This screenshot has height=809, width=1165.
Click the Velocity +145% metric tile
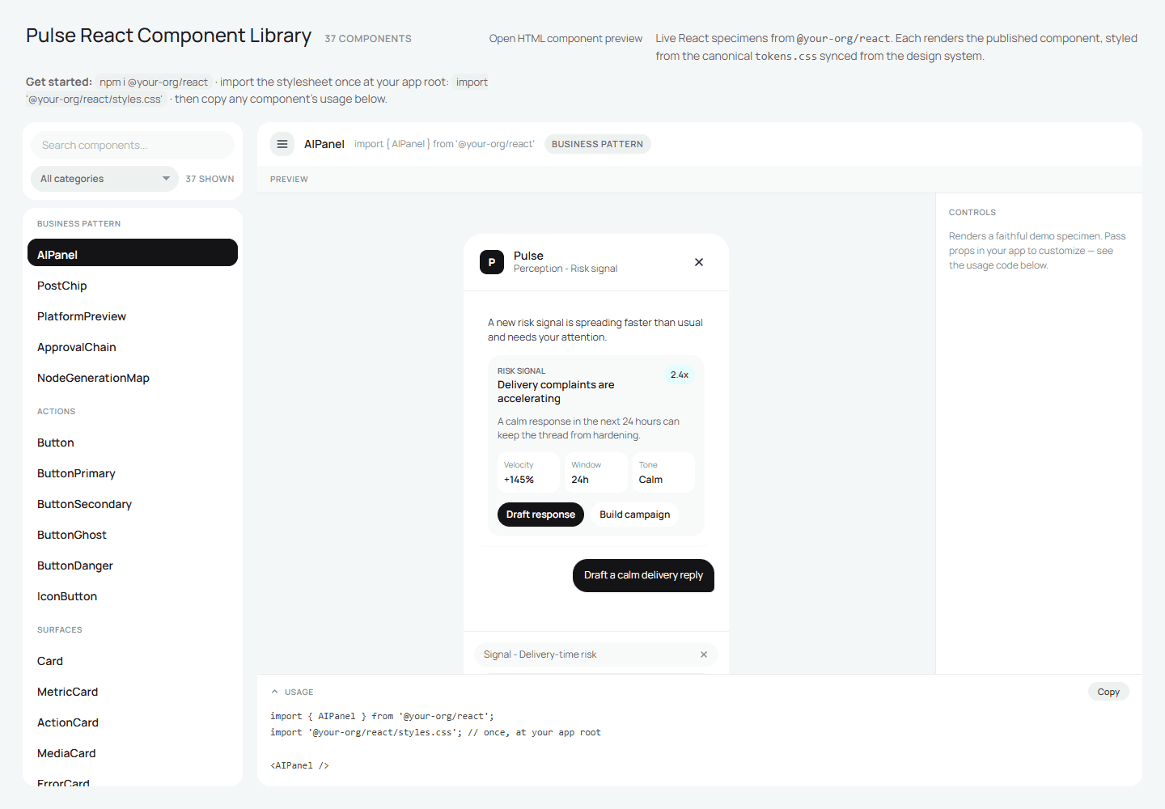(528, 472)
